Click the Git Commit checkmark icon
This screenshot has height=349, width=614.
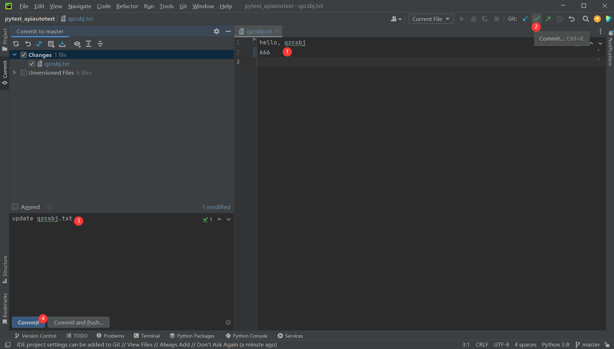click(537, 19)
